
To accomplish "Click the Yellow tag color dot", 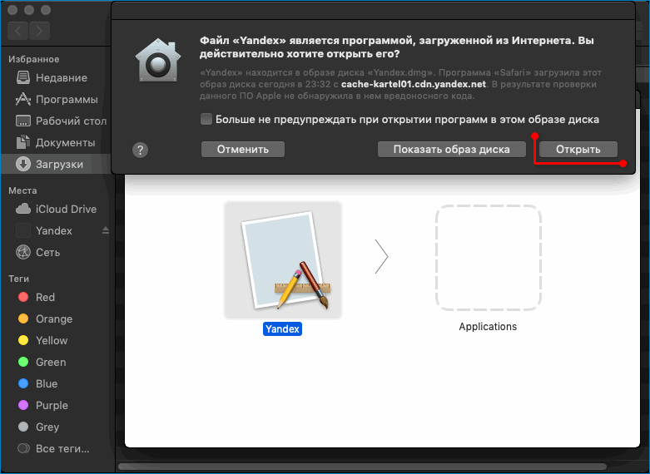I will (23, 340).
